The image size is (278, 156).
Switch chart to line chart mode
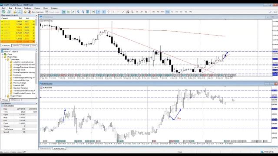pyautogui.click(x=73, y=12)
